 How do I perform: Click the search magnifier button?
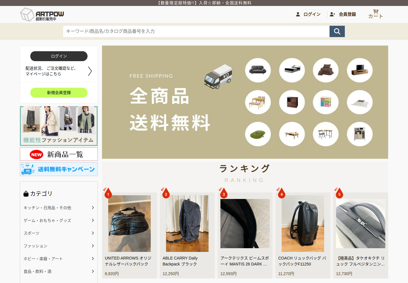(x=337, y=31)
